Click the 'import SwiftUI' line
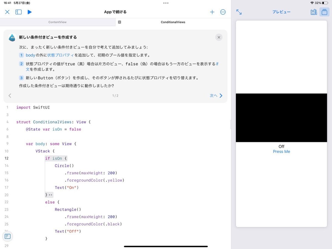Image resolution: width=332 pixels, height=249 pixels. pyautogui.click(x=33, y=107)
